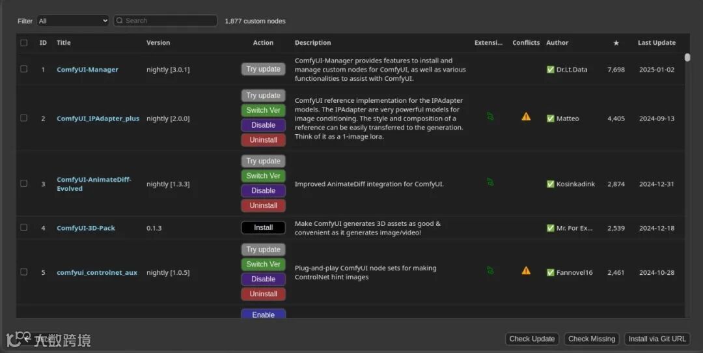This screenshot has height=353, width=703.
Task: Focus the Search input field
Action: pos(165,21)
